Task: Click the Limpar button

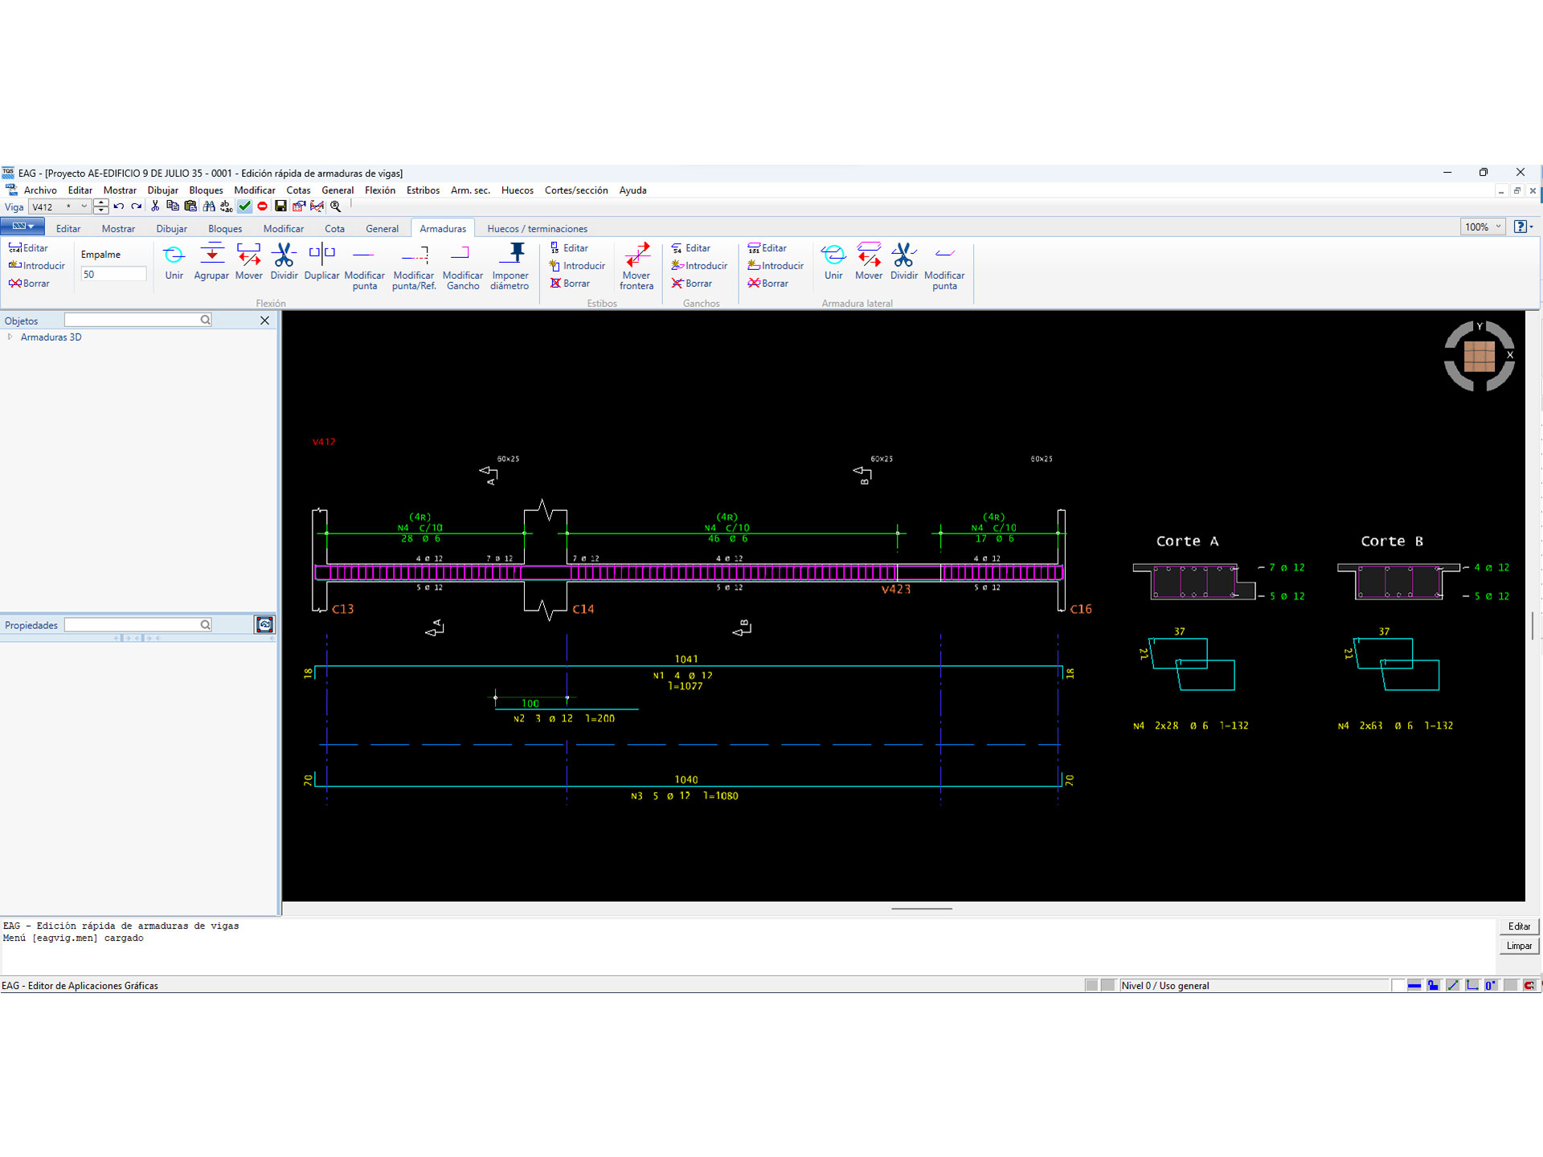Action: coord(1519,946)
